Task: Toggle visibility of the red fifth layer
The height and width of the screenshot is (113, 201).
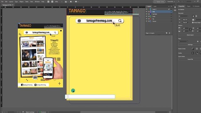Action: tap(147, 19)
